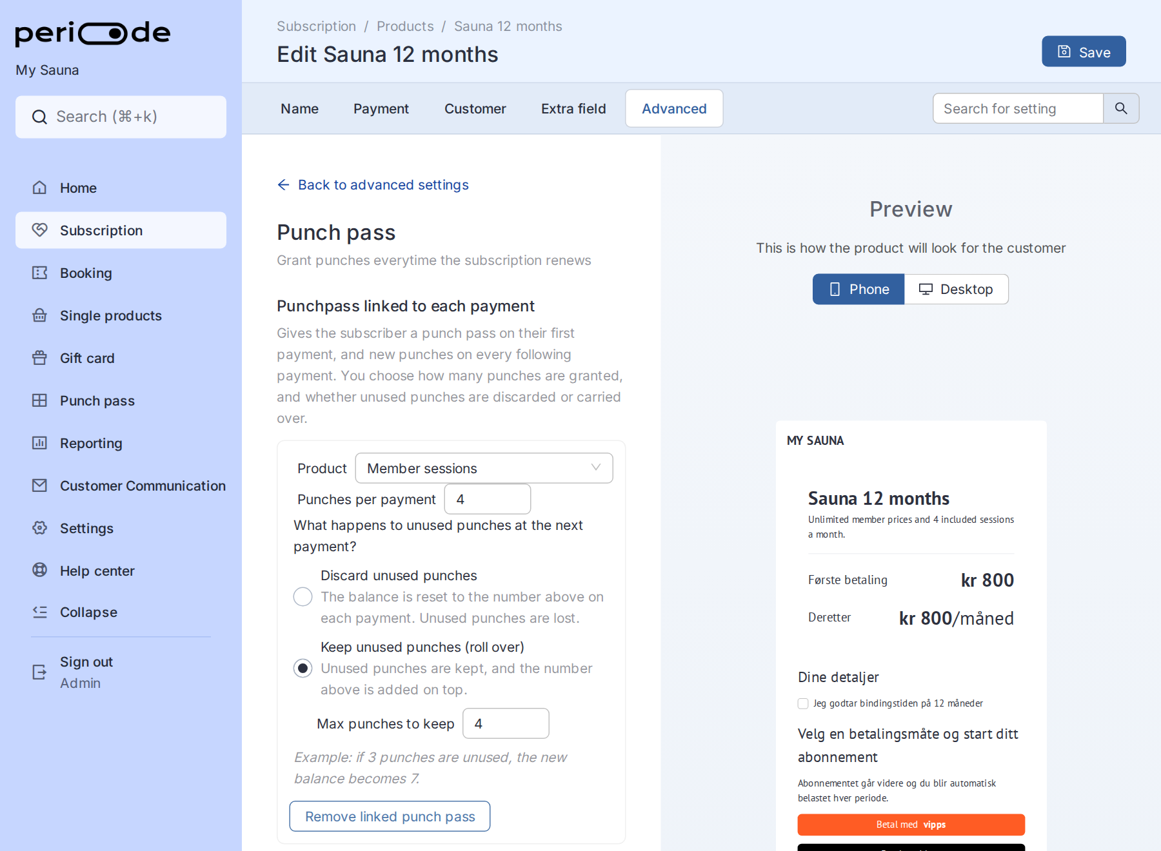1161x851 pixels.
Task: Focus the Max punches to keep field
Action: point(506,723)
